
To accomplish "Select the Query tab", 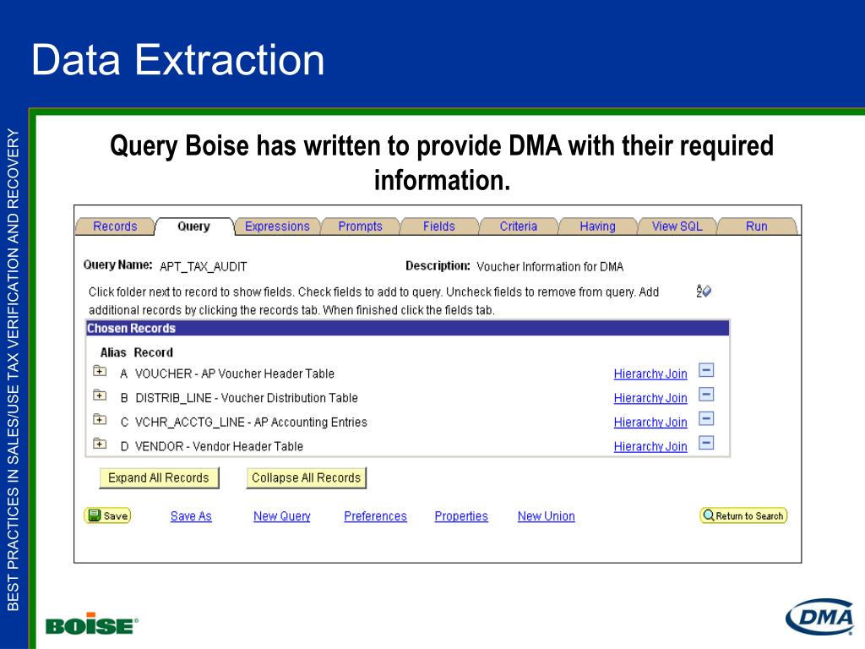I will [193, 226].
